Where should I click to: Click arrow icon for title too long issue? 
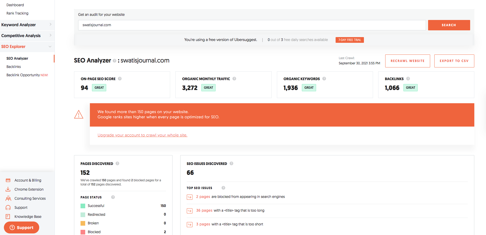tap(190, 211)
